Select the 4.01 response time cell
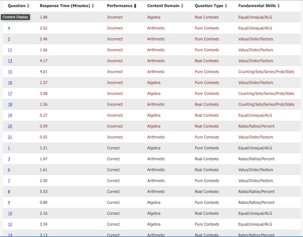303x237 pixels. [x=44, y=72]
